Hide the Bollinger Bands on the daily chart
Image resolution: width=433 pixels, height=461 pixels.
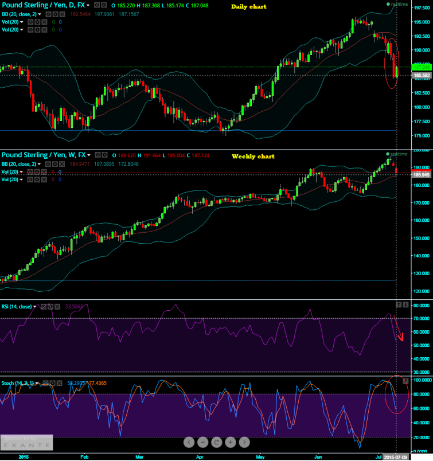pyautogui.click(x=49, y=14)
